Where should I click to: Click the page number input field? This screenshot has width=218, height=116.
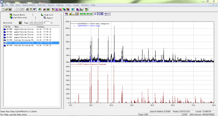tap(46, 23)
